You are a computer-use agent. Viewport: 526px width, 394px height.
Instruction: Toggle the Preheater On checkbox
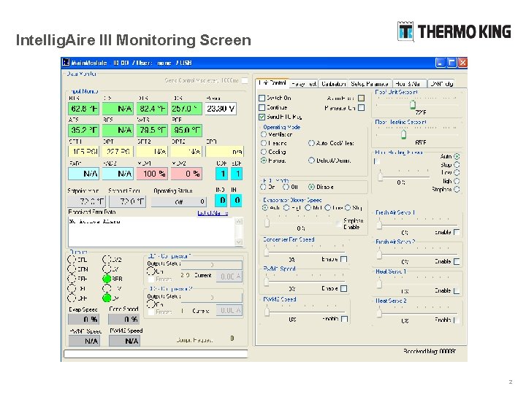(x=362, y=107)
